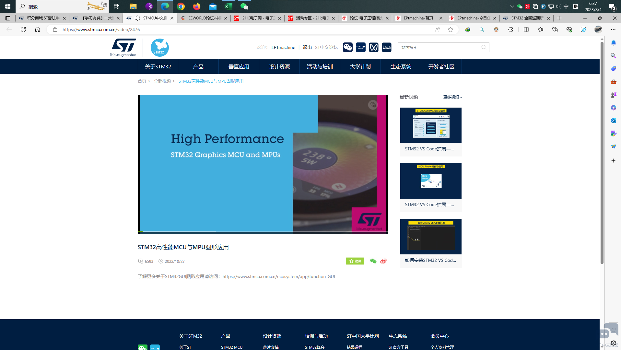Seek along the video progress bar
The image size is (621, 350).
(x=263, y=231)
